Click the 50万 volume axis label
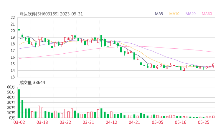 coord(11,92)
